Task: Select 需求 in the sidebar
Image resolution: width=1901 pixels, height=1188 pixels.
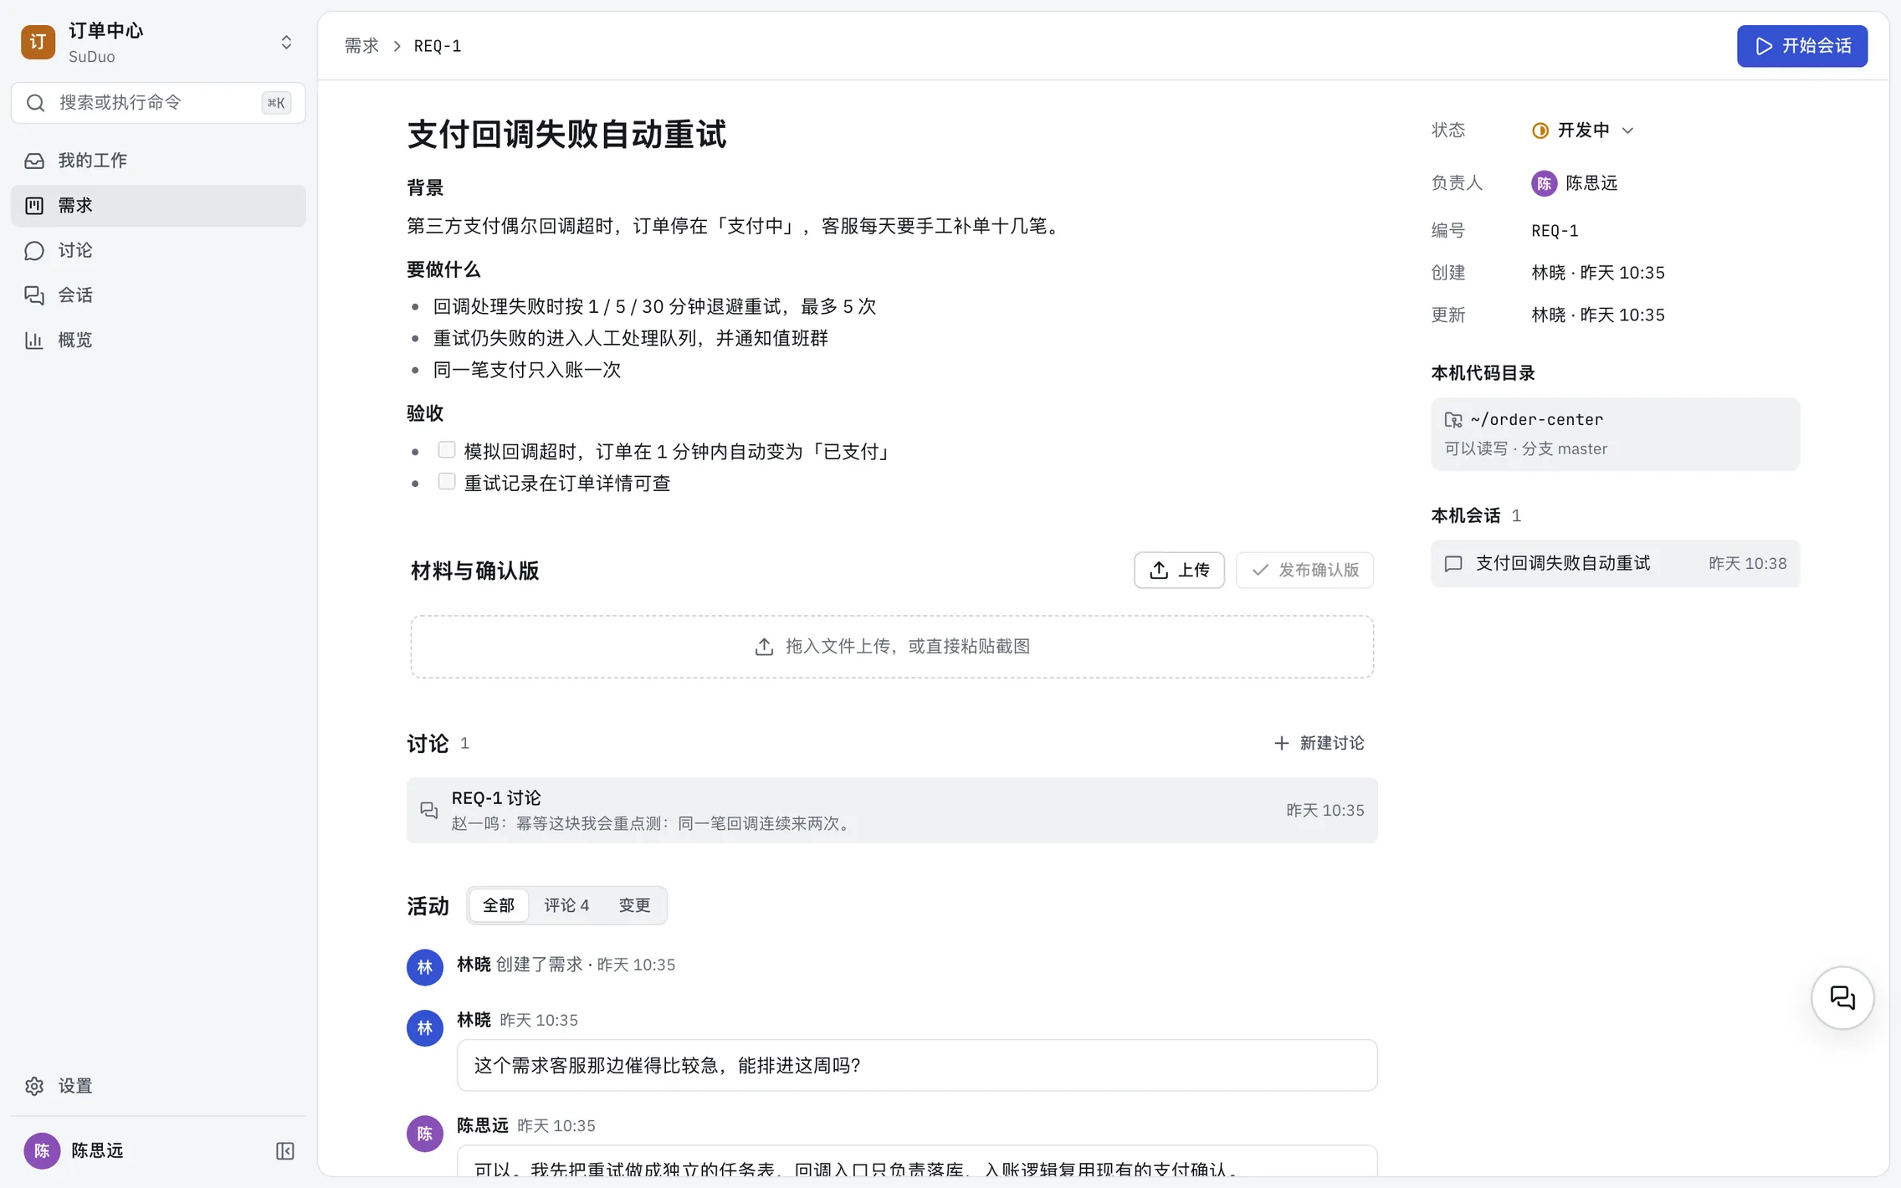Action: click(158, 206)
